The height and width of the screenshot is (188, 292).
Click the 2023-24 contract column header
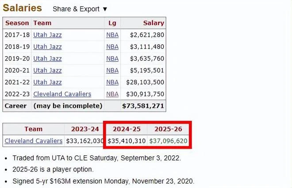85,129
